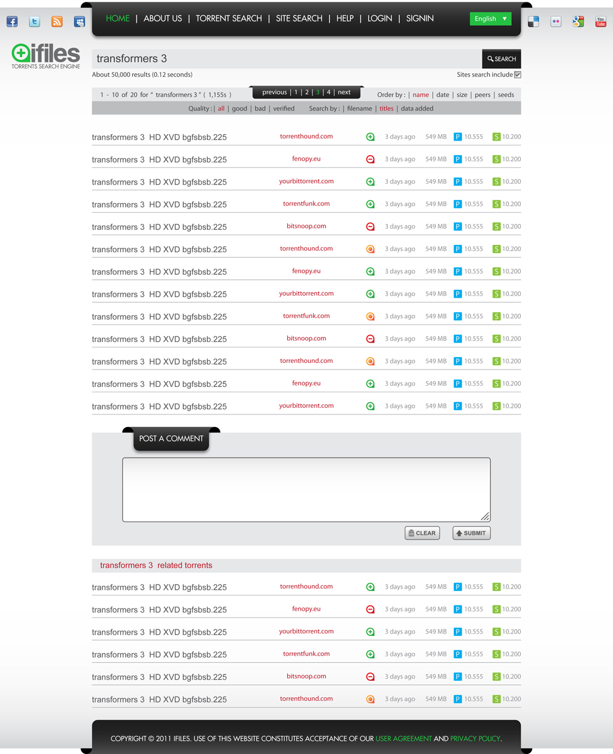This screenshot has width=613, height=754.
Task: Open the LOGIN page
Action: click(x=380, y=19)
